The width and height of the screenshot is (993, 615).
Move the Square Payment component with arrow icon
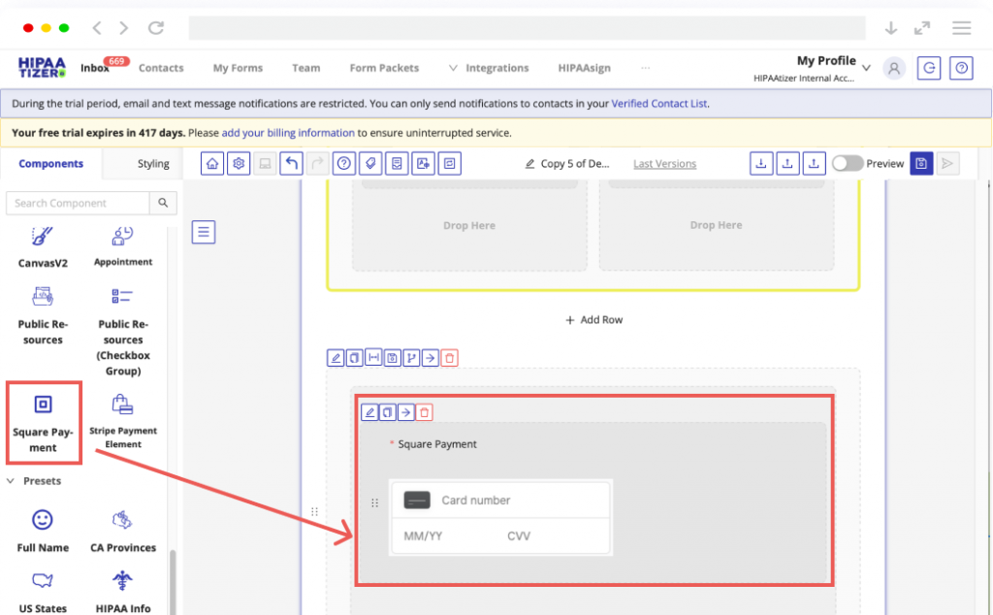coord(406,412)
